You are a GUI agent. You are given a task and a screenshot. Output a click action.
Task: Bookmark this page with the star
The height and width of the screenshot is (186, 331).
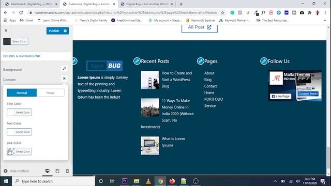222,12
